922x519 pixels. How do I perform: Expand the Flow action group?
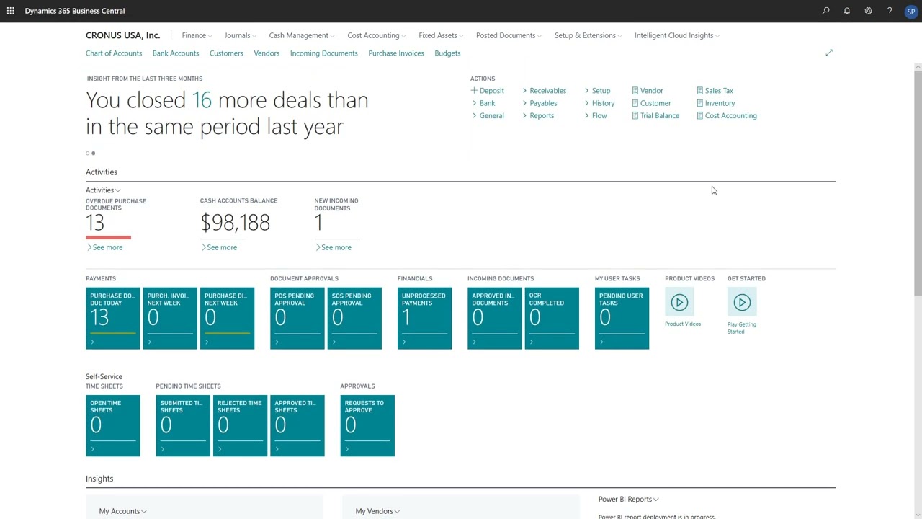596,115
